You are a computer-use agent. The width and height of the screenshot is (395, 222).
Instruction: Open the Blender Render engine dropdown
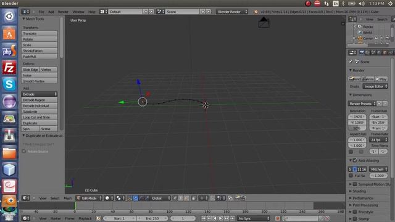[x=232, y=12]
